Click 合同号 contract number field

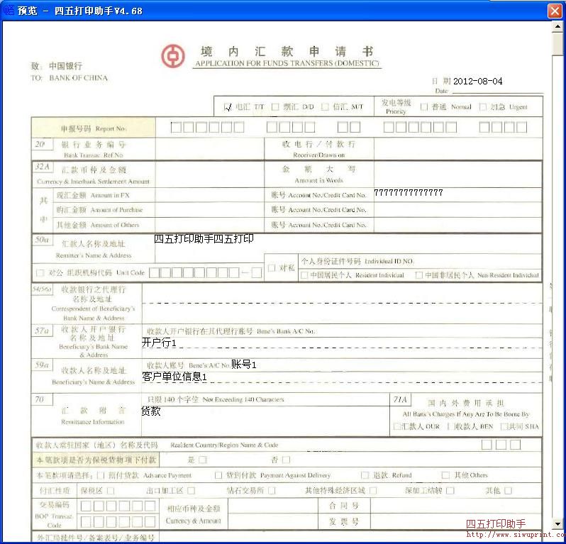pyautogui.click(x=455, y=506)
